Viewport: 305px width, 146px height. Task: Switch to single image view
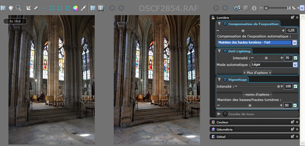pos(93,8)
